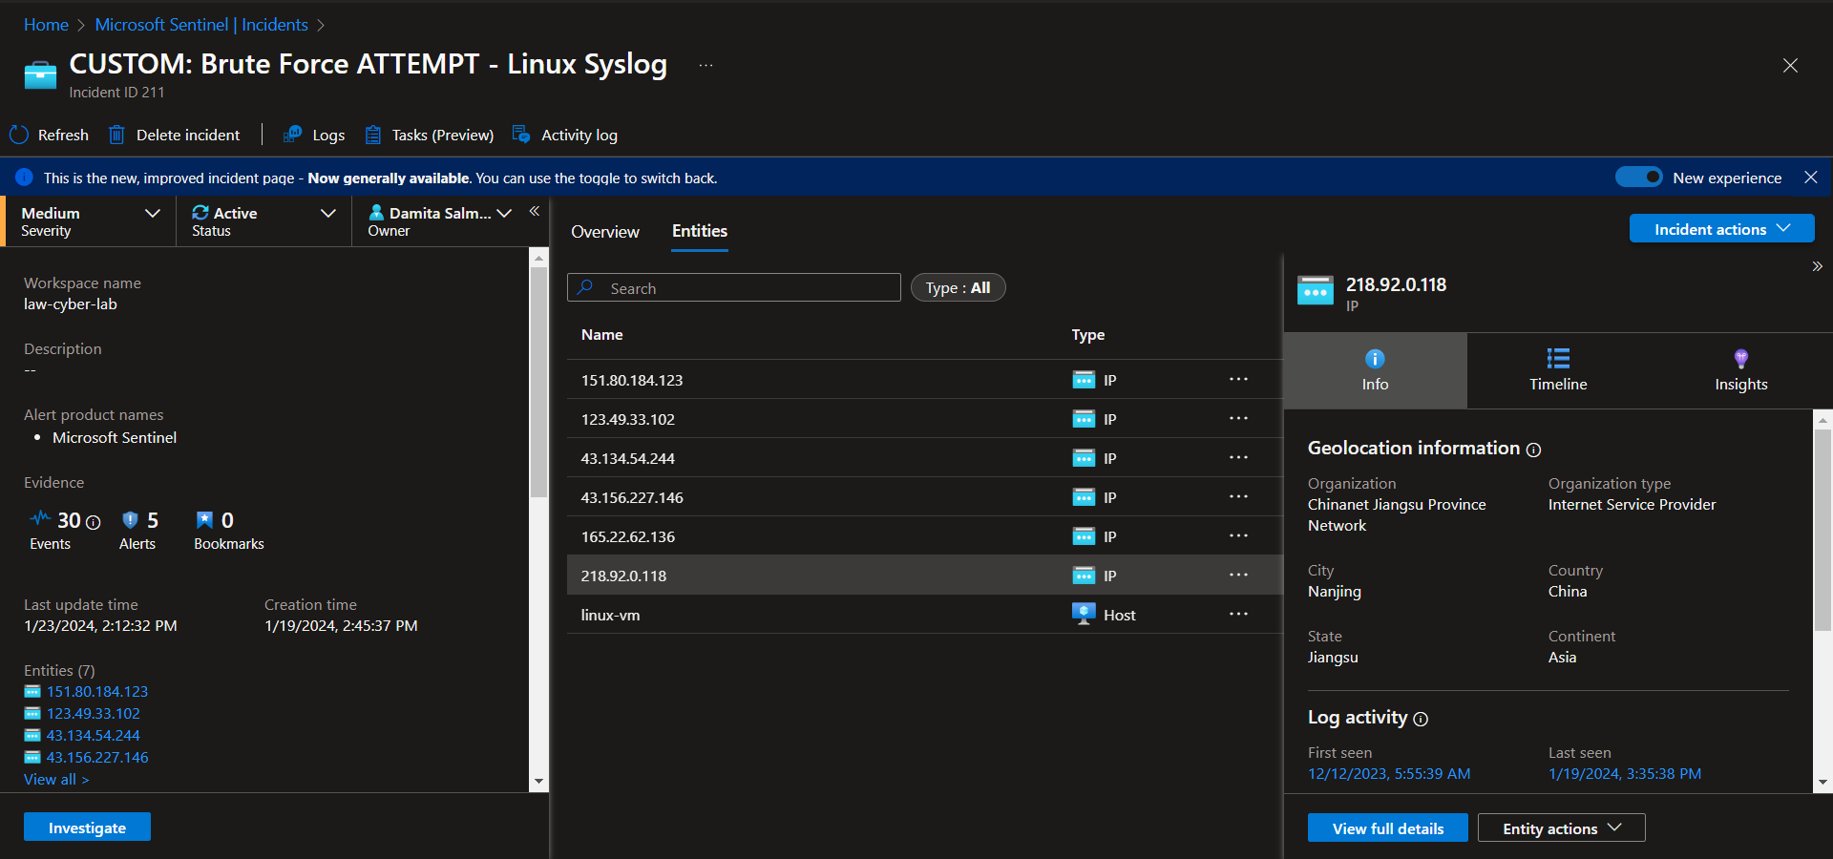Open the ellipsis menu beside the incident title
1833x859 pixels.
[706, 65]
